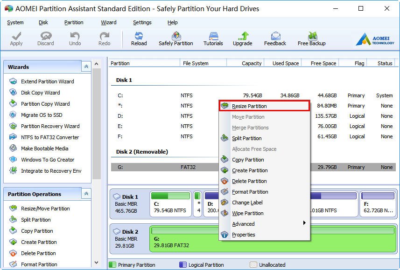The width and height of the screenshot is (400, 270).
Task: Open Properties from the context menu
Action: click(x=264, y=234)
